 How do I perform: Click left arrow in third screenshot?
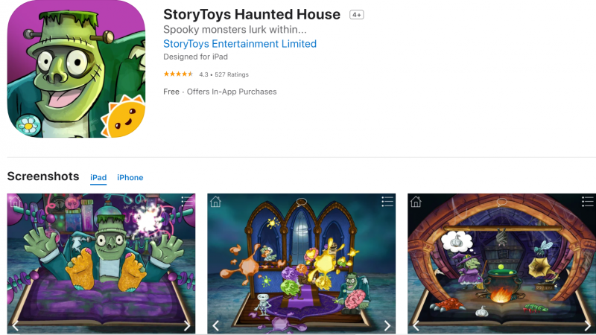coord(416,325)
